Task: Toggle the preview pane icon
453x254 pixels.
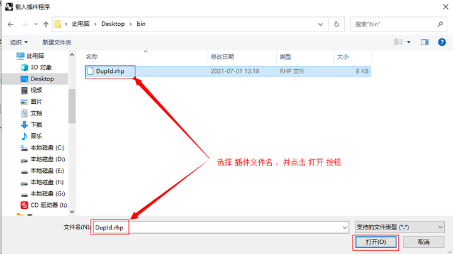Action: point(425,42)
